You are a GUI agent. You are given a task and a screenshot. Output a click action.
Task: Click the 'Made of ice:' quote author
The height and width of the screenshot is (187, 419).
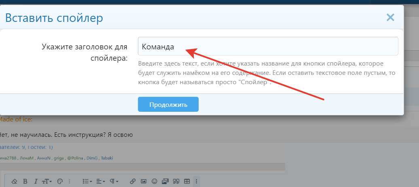click(x=16, y=119)
